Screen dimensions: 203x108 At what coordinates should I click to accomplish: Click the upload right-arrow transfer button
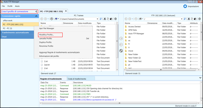click(121, 39)
